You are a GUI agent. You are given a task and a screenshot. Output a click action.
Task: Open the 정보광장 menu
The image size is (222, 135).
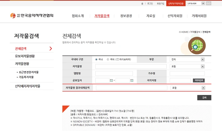tap(126, 16)
